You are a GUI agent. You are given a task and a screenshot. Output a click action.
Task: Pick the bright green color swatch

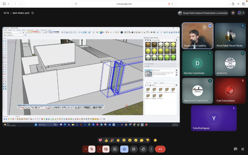[173, 57]
